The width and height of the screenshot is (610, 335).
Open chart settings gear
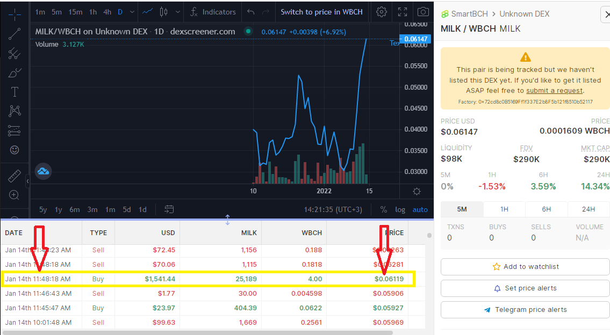click(x=382, y=12)
